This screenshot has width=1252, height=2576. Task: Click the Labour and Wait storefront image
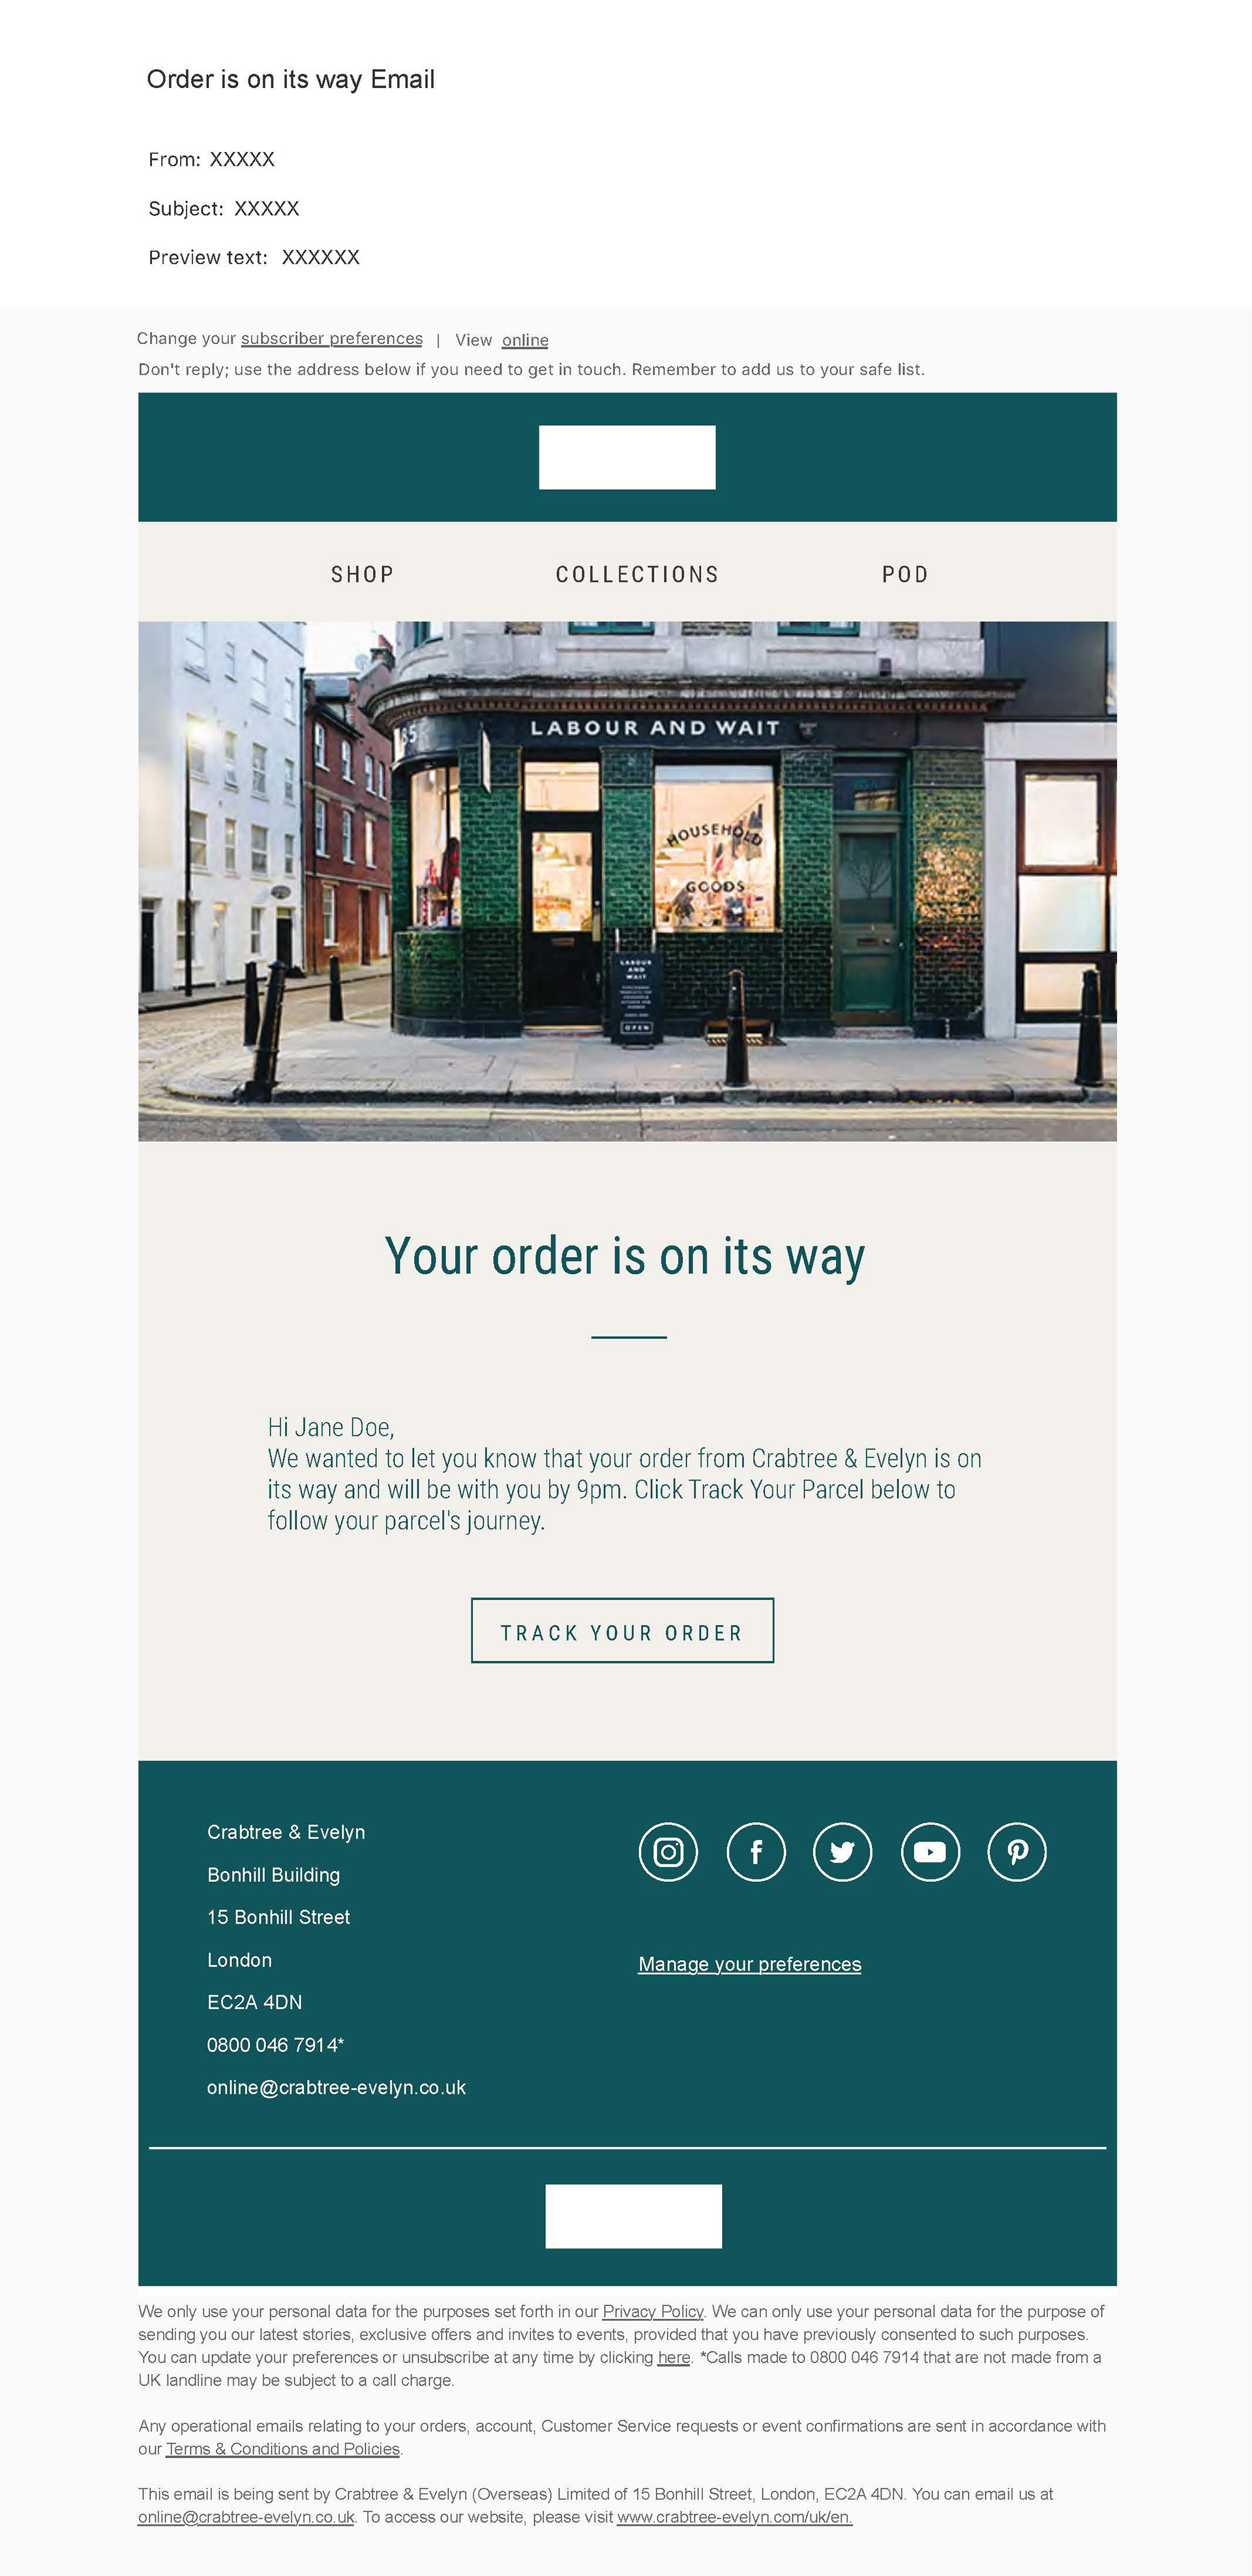(x=627, y=881)
